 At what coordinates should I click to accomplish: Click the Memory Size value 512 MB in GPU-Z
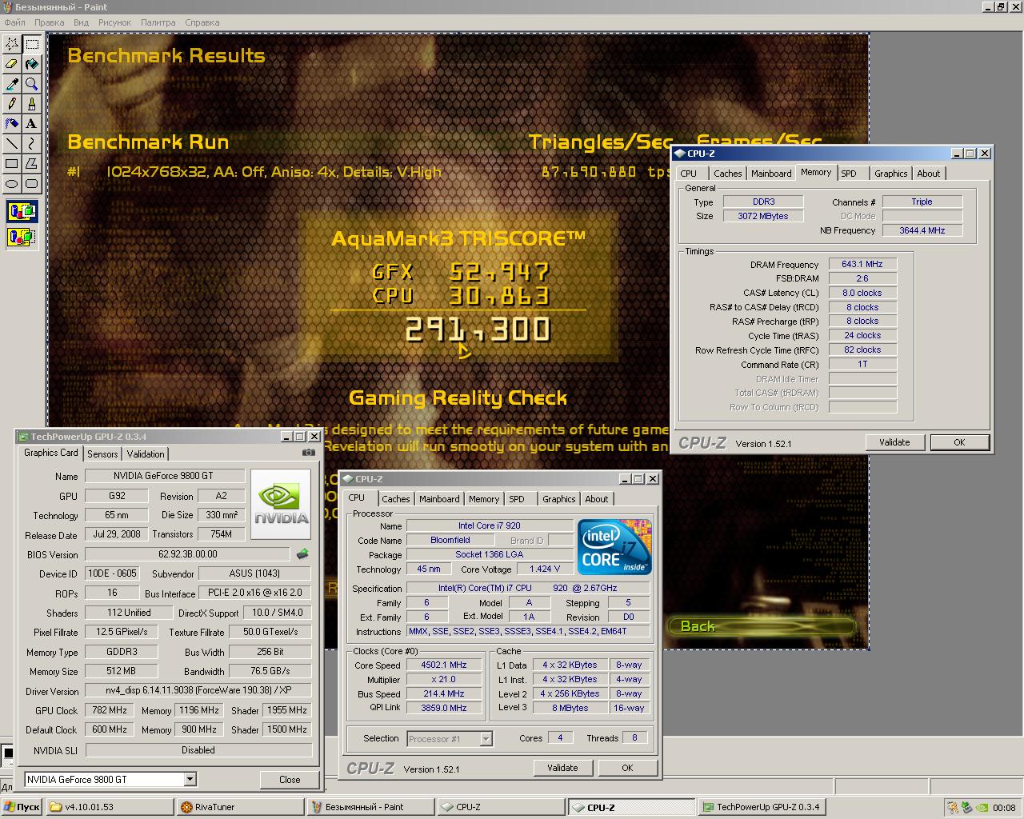point(121,671)
